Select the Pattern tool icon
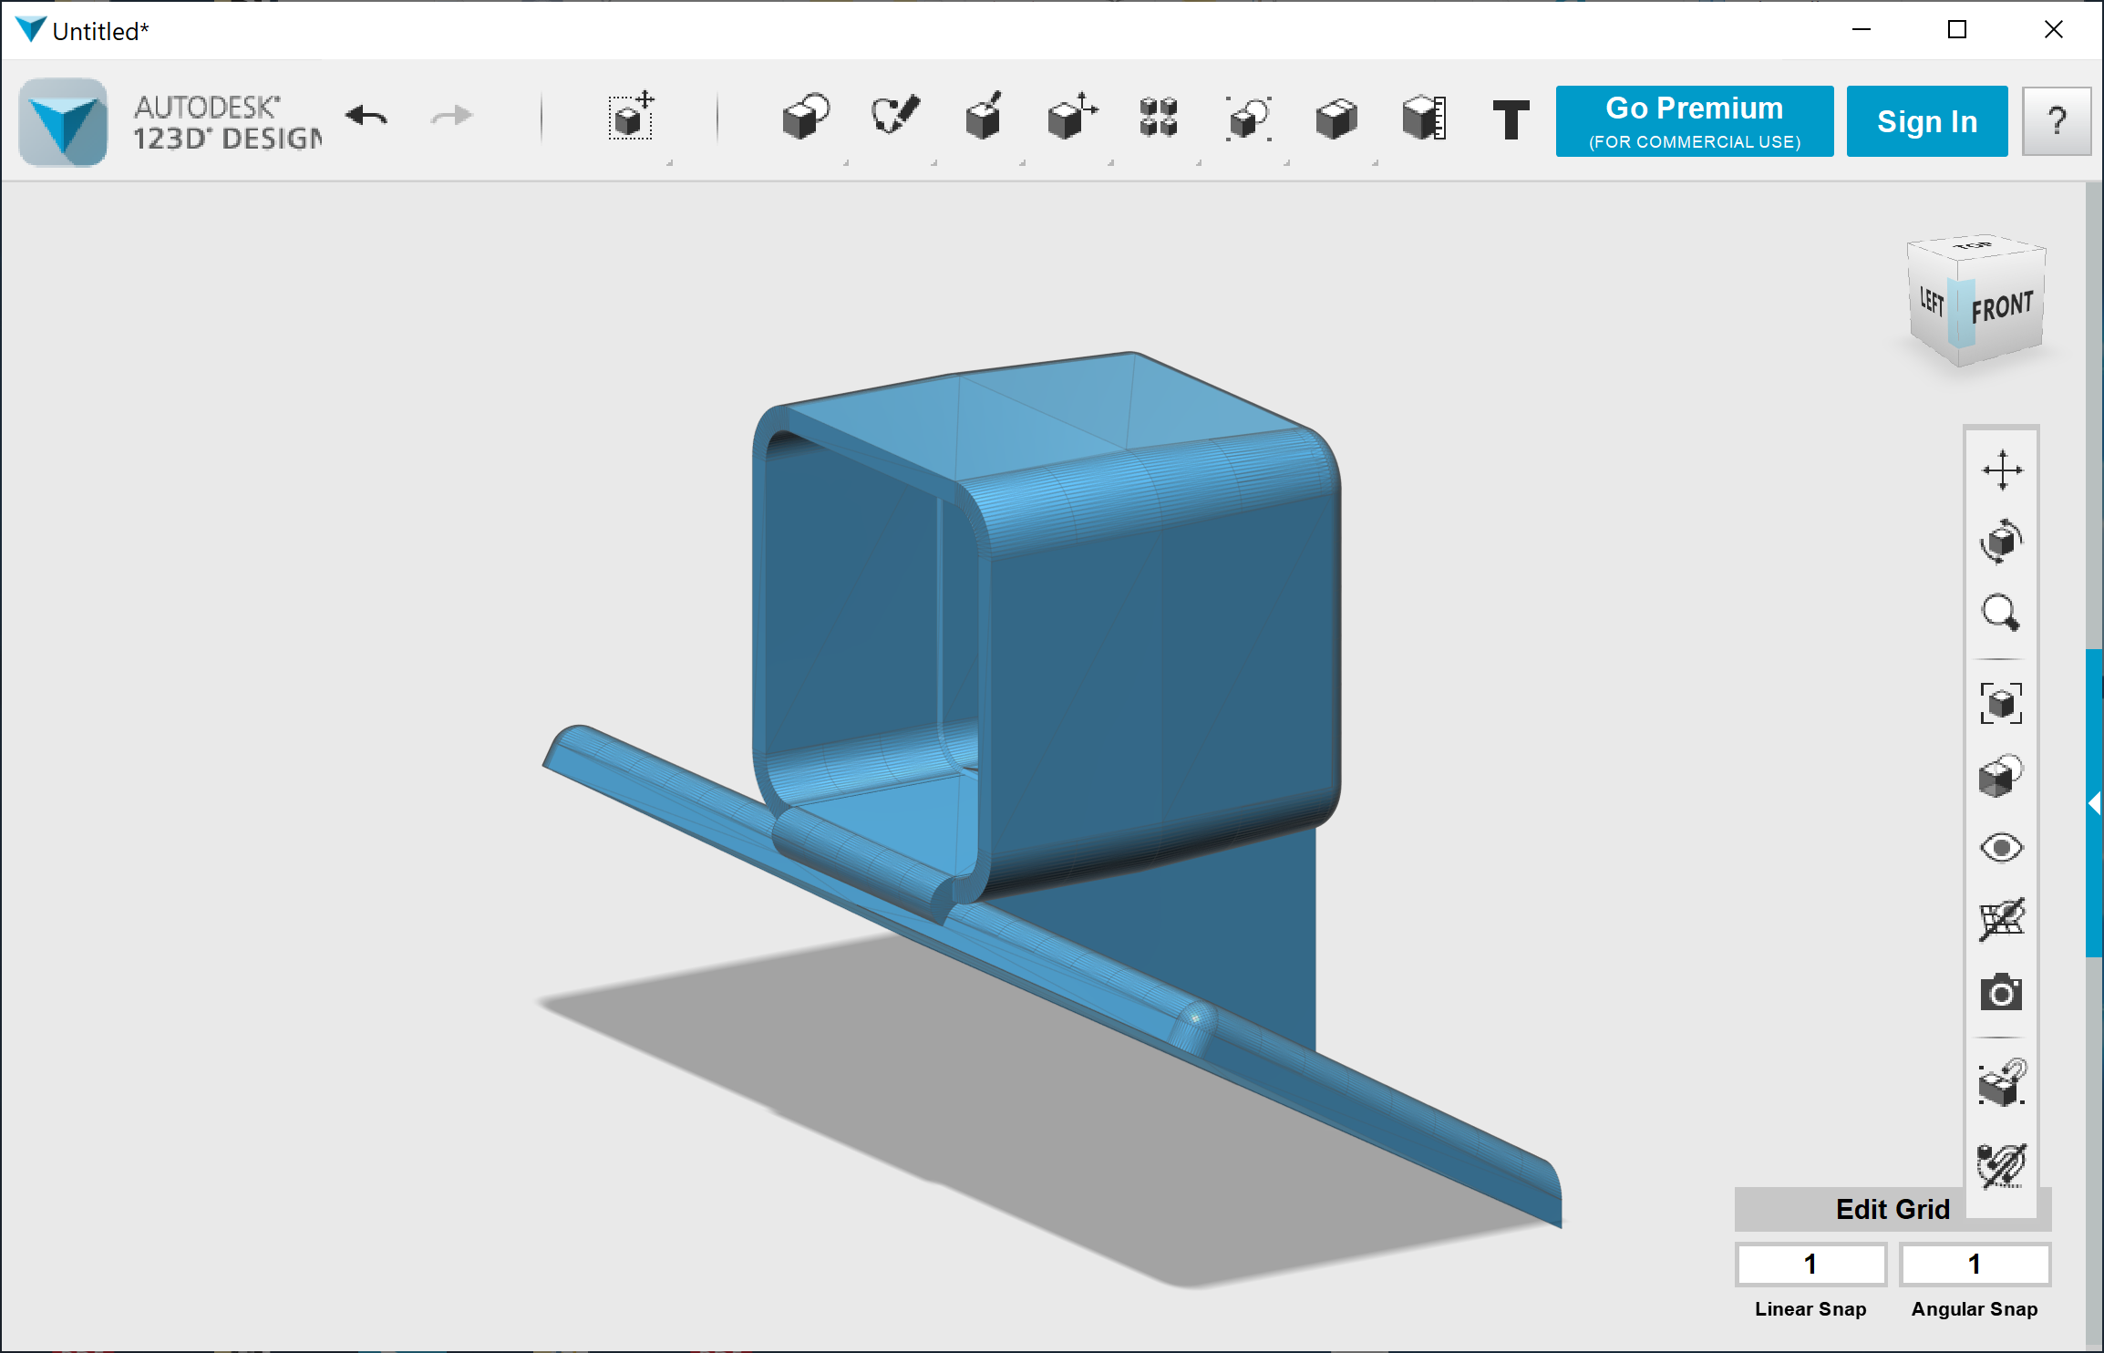The width and height of the screenshot is (2104, 1353). 1159,119
